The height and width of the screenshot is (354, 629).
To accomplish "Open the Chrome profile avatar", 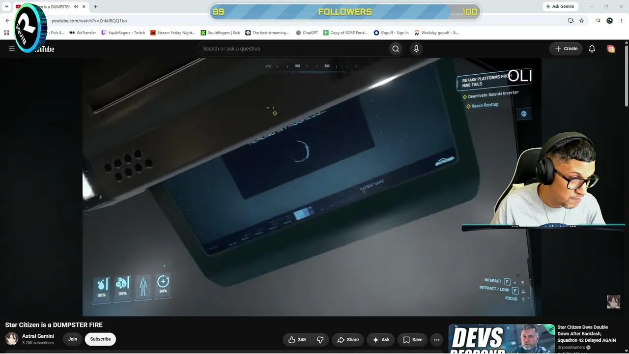I will coord(610,21).
